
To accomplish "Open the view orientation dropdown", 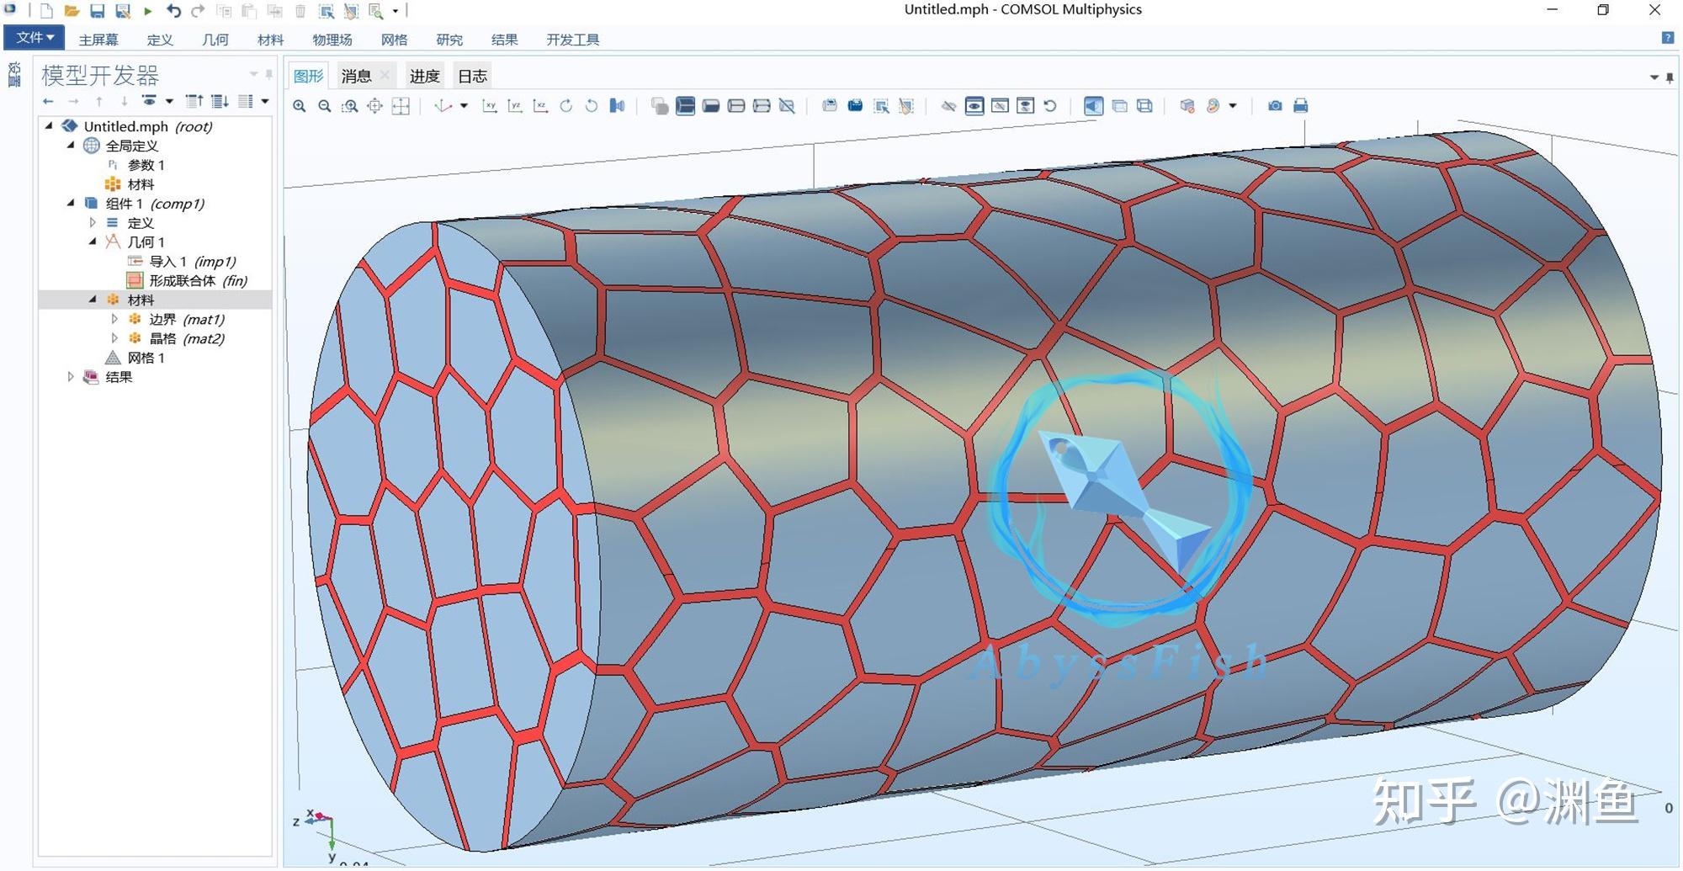I will (x=463, y=106).
